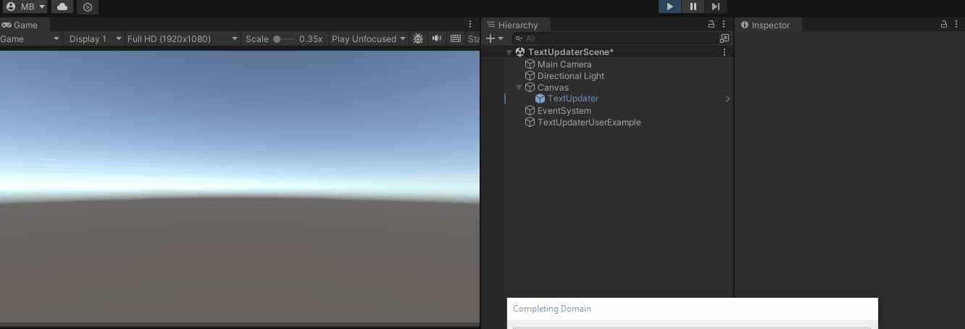Screen dimensions: 965x329
Task: Open the Game view mode dropdown
Action: [x=30, y=39]
